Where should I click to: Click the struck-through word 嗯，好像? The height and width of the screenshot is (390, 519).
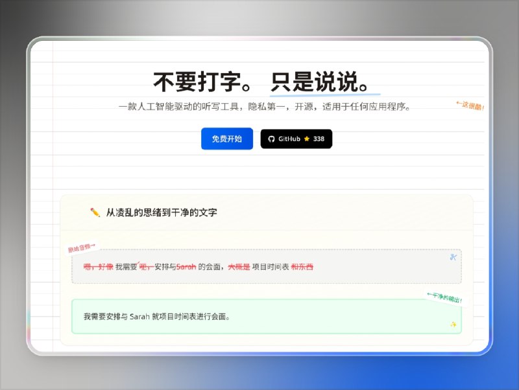[x=97, y=267]
